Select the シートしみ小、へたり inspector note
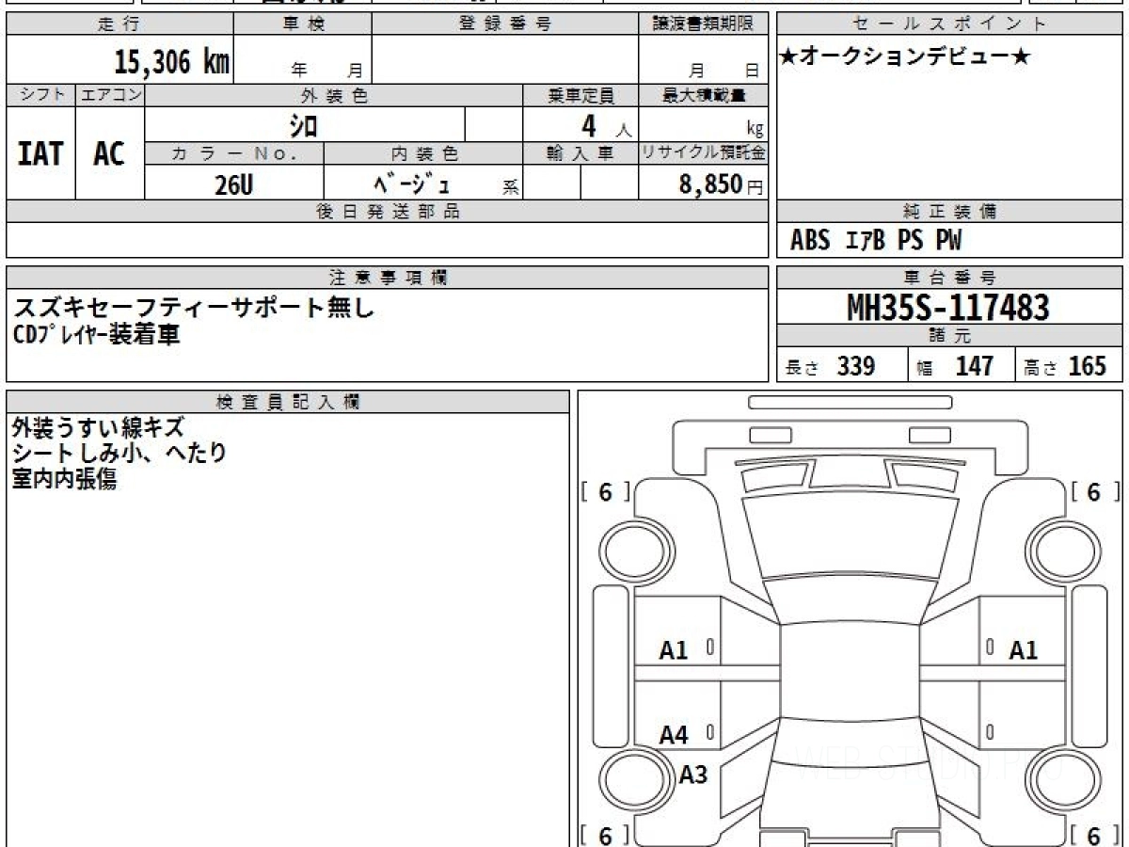Viewport: 1129px width, 847px height. click(119, 454)
